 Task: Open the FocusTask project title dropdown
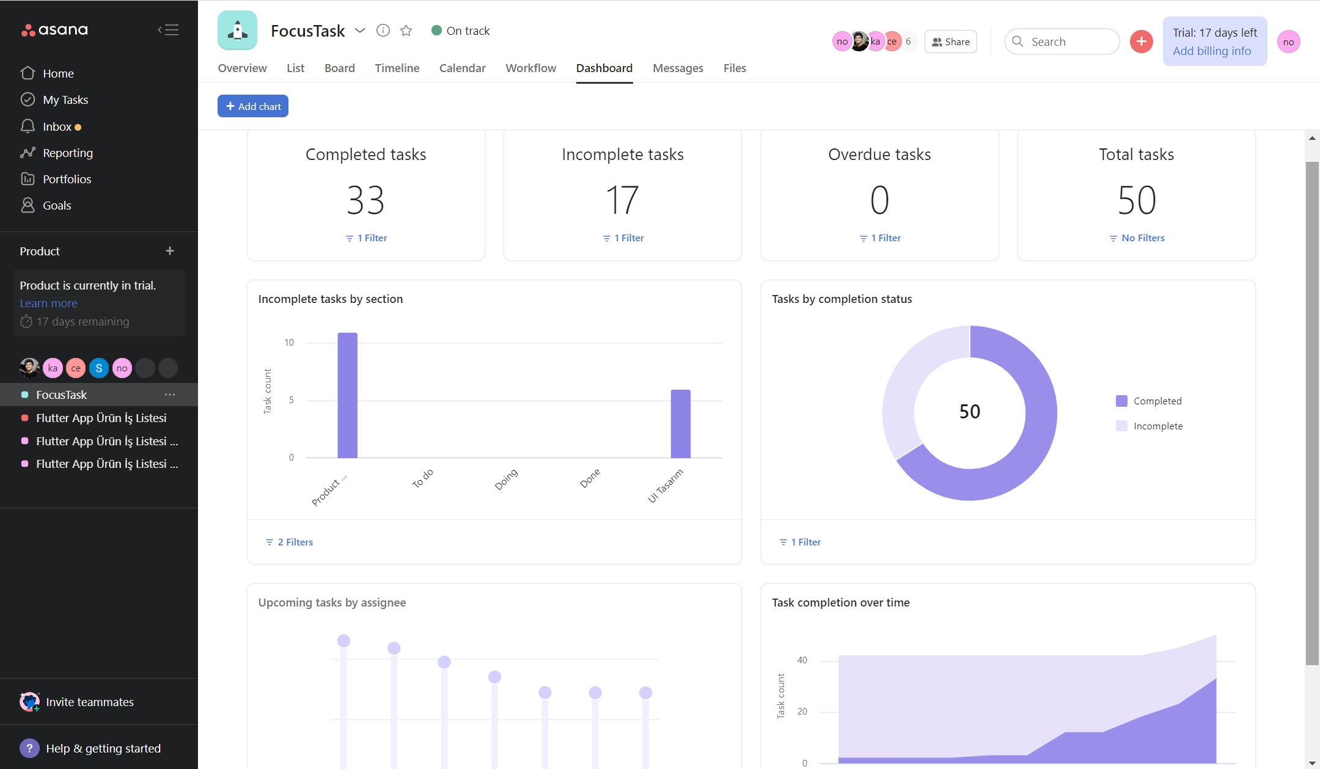pos(360,30)
